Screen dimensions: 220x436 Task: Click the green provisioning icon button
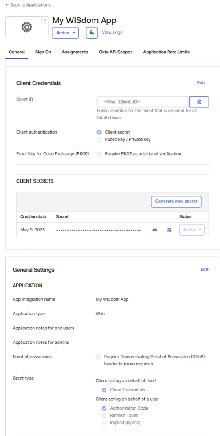[x=92, y=33]
